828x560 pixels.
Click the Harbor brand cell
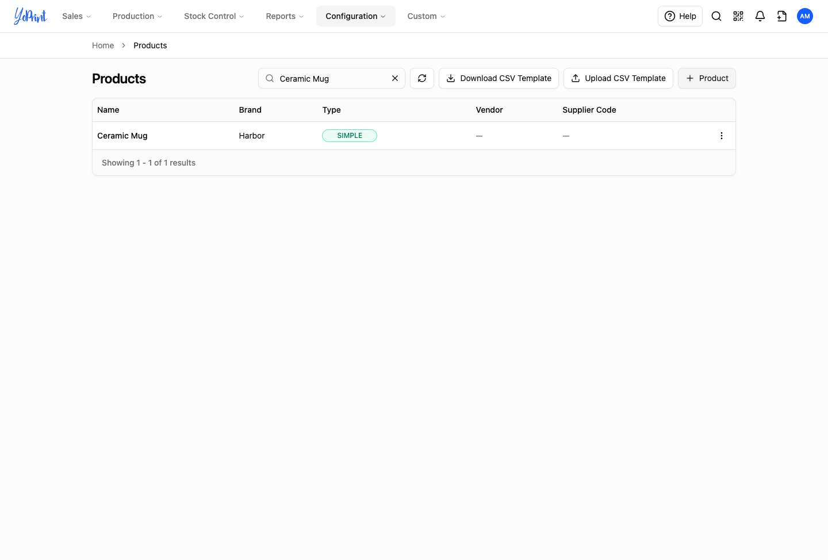252,136
